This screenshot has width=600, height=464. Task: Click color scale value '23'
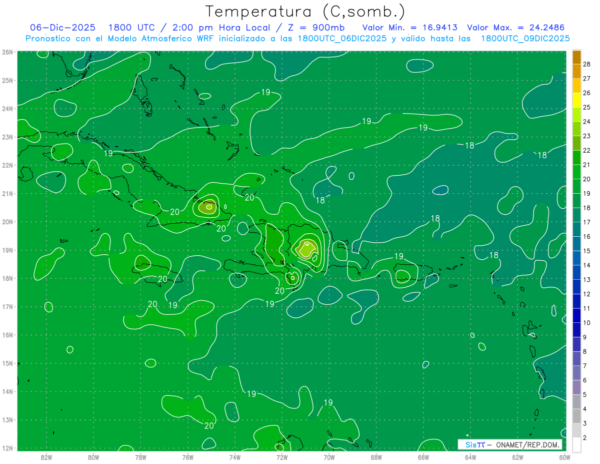[x=587, y=136]
